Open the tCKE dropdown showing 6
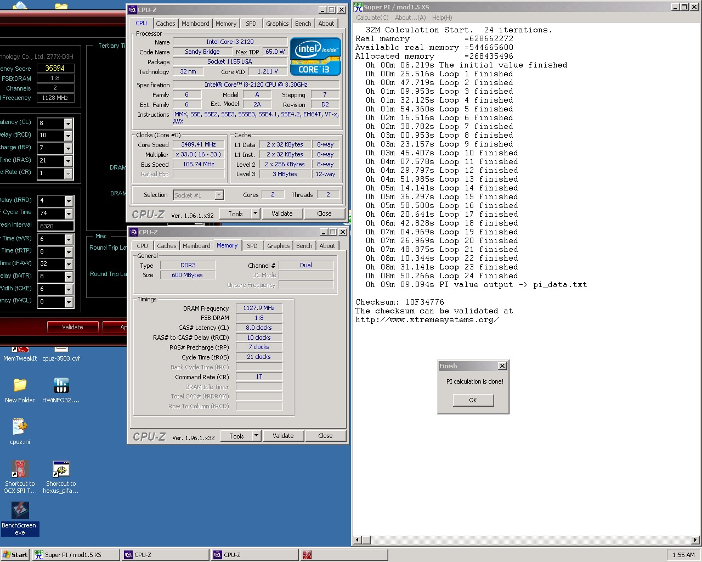 point(69,289)
